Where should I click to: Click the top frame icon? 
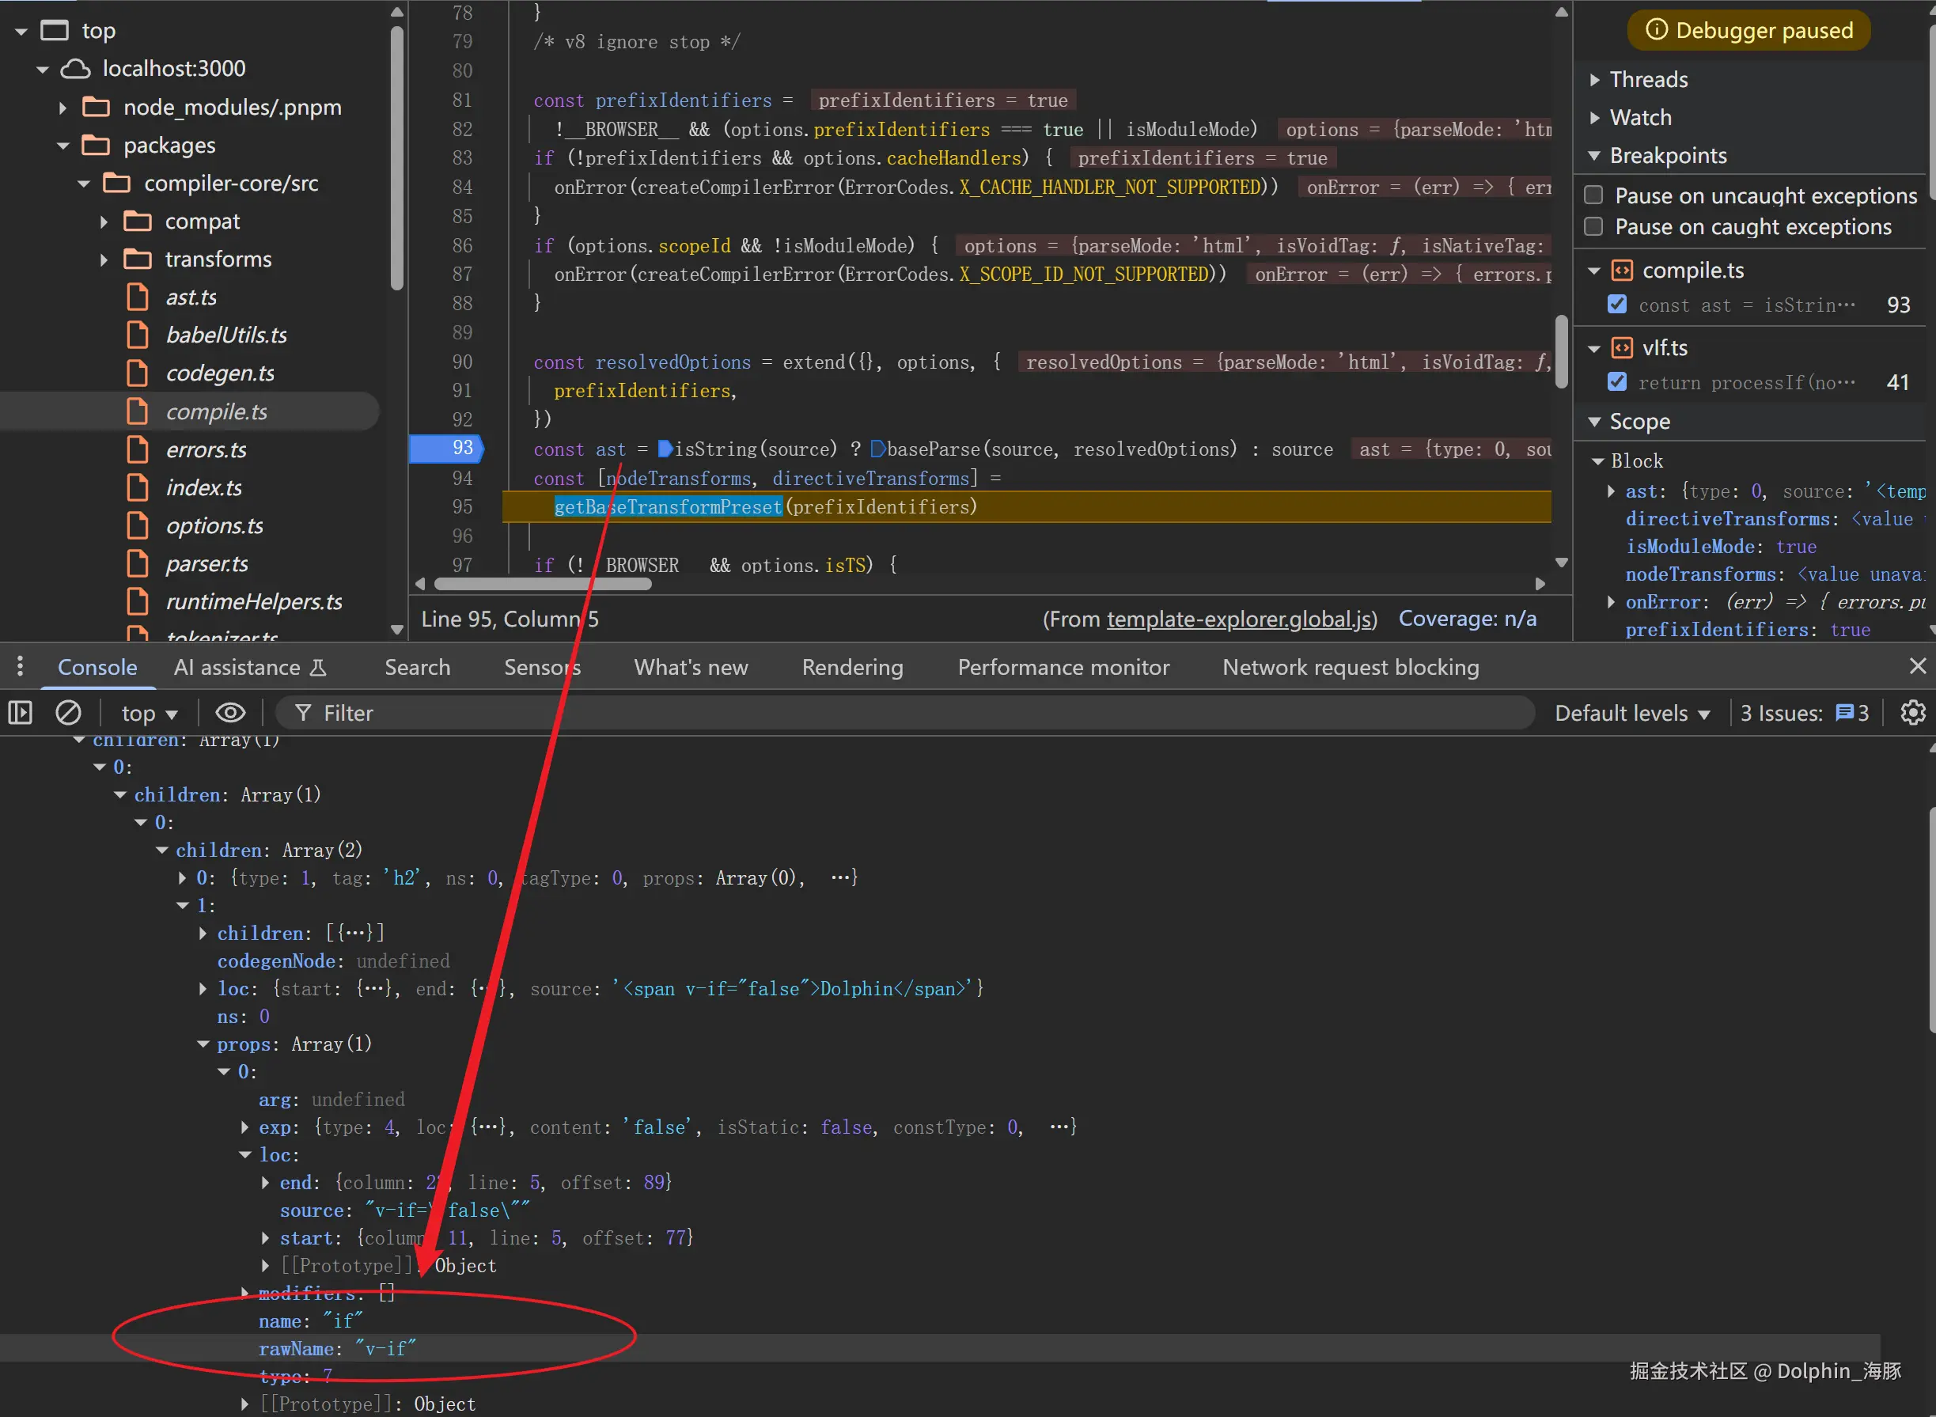click(55, 31)
